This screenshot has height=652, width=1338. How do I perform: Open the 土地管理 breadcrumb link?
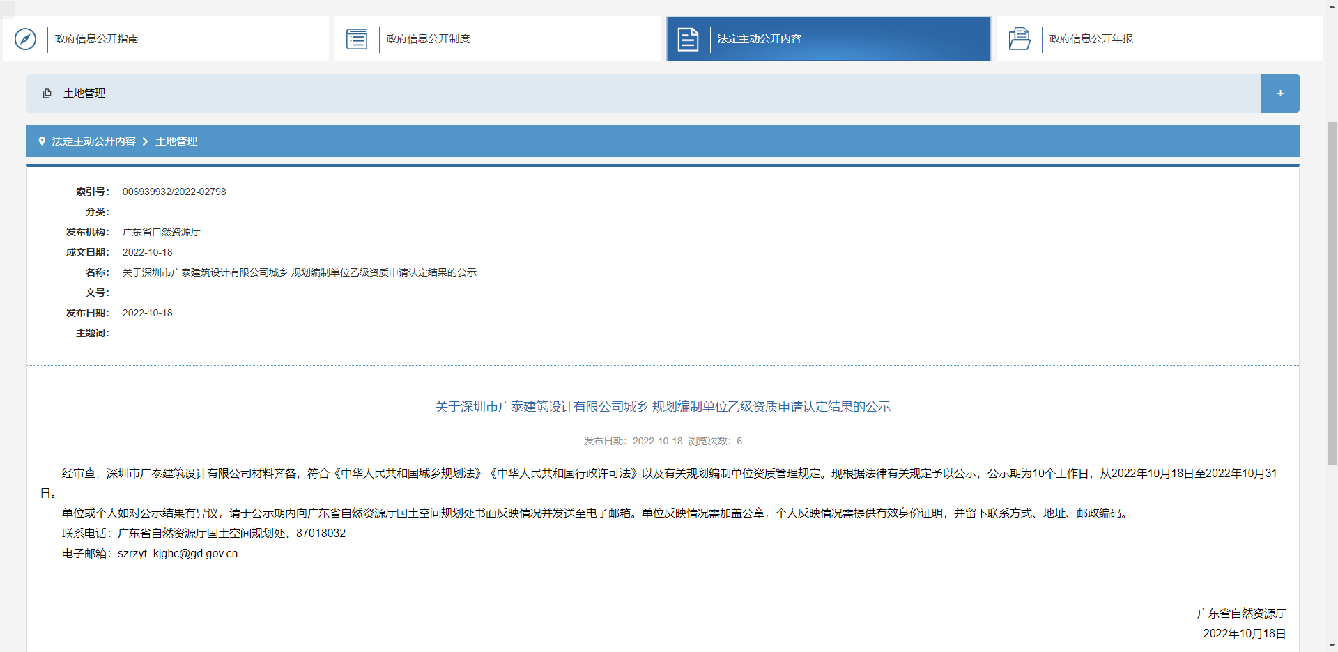176,141
